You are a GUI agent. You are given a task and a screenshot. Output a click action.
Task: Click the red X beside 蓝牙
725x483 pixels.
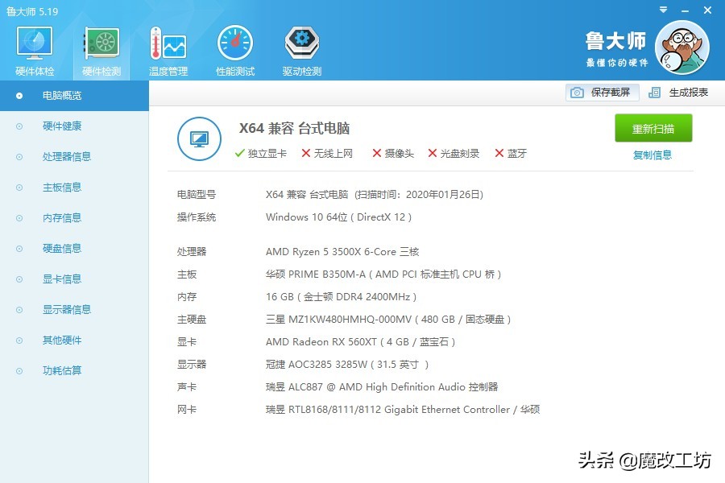coord(499,152)
